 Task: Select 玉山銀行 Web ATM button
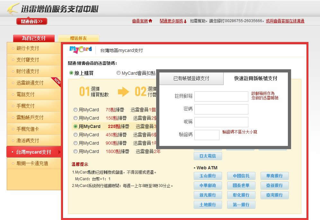[x=208, y=176]
